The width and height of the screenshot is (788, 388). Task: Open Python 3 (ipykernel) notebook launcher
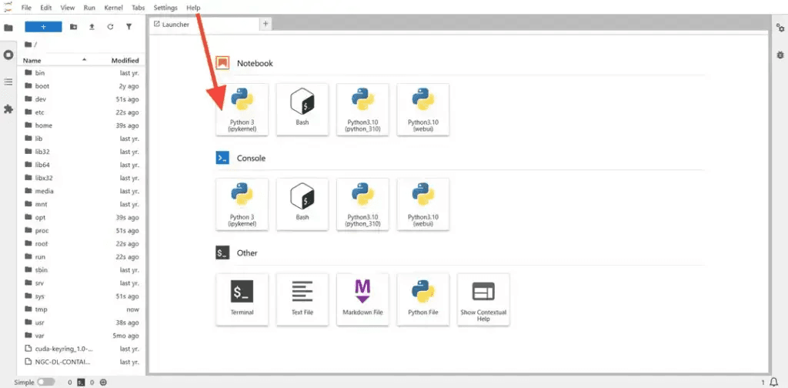[x=242, y=109]
